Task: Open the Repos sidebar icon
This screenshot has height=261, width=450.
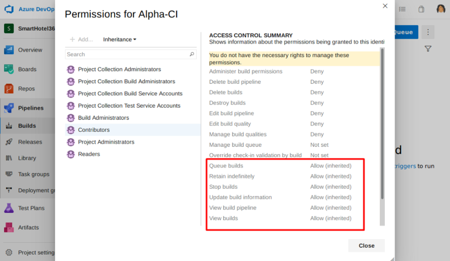Action: [x=9, y=89]
